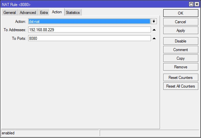Click the Action field showing dst-nat

point(89,21)
